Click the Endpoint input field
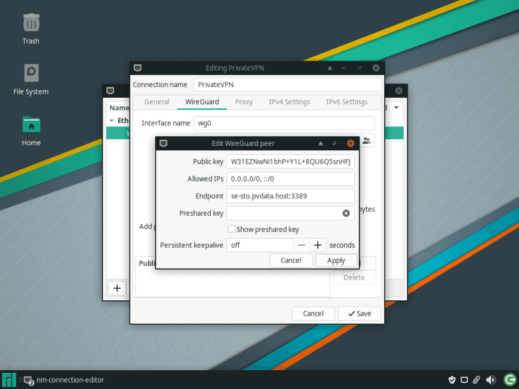The height and width of the screenshot is (389, 519). click(290, 196)
